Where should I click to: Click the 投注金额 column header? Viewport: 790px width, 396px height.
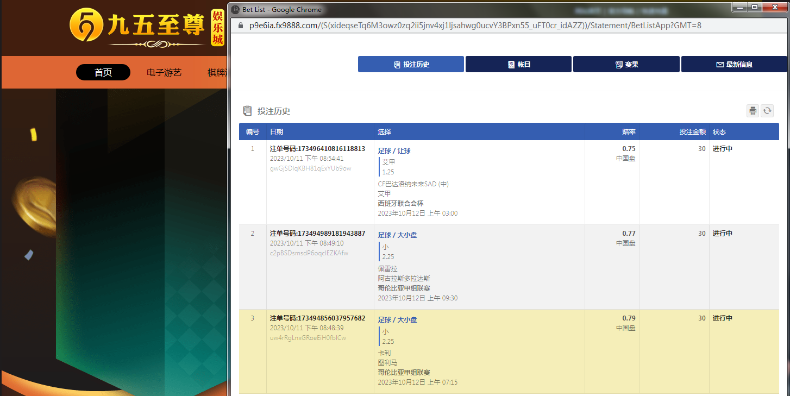click(x=692, y=132)
